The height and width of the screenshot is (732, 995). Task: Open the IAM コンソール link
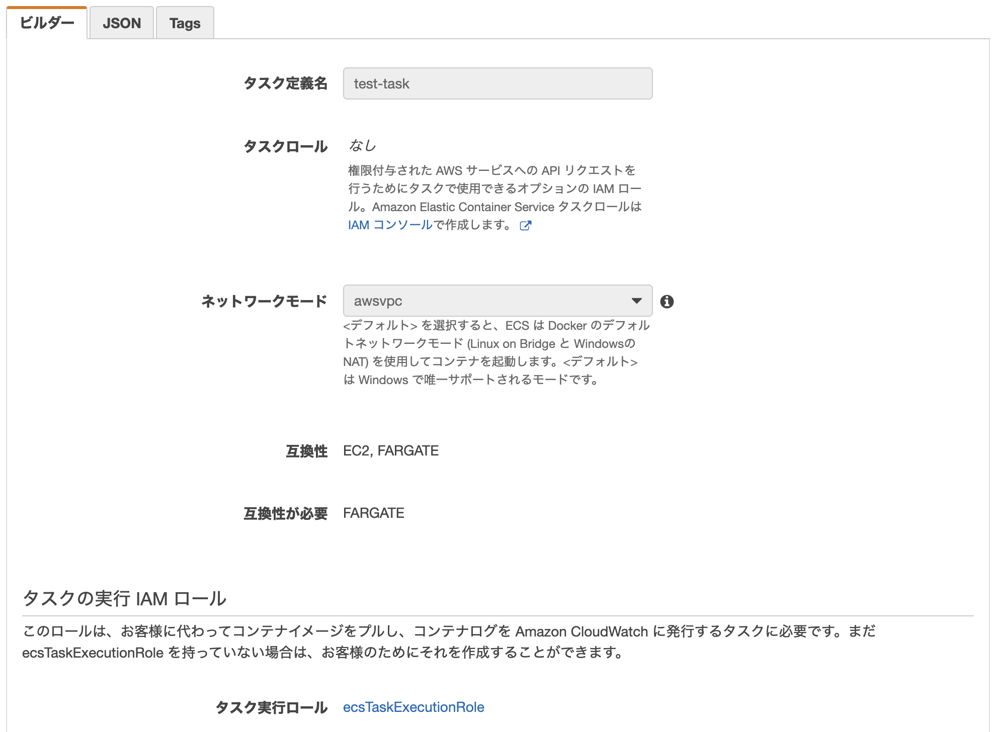tap(390, 225)
